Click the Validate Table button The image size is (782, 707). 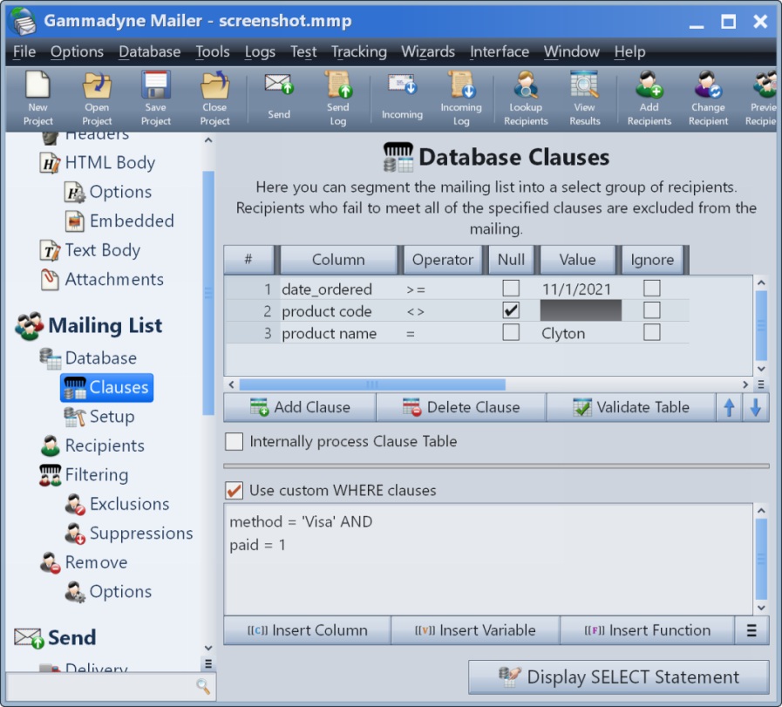(630, 407)
